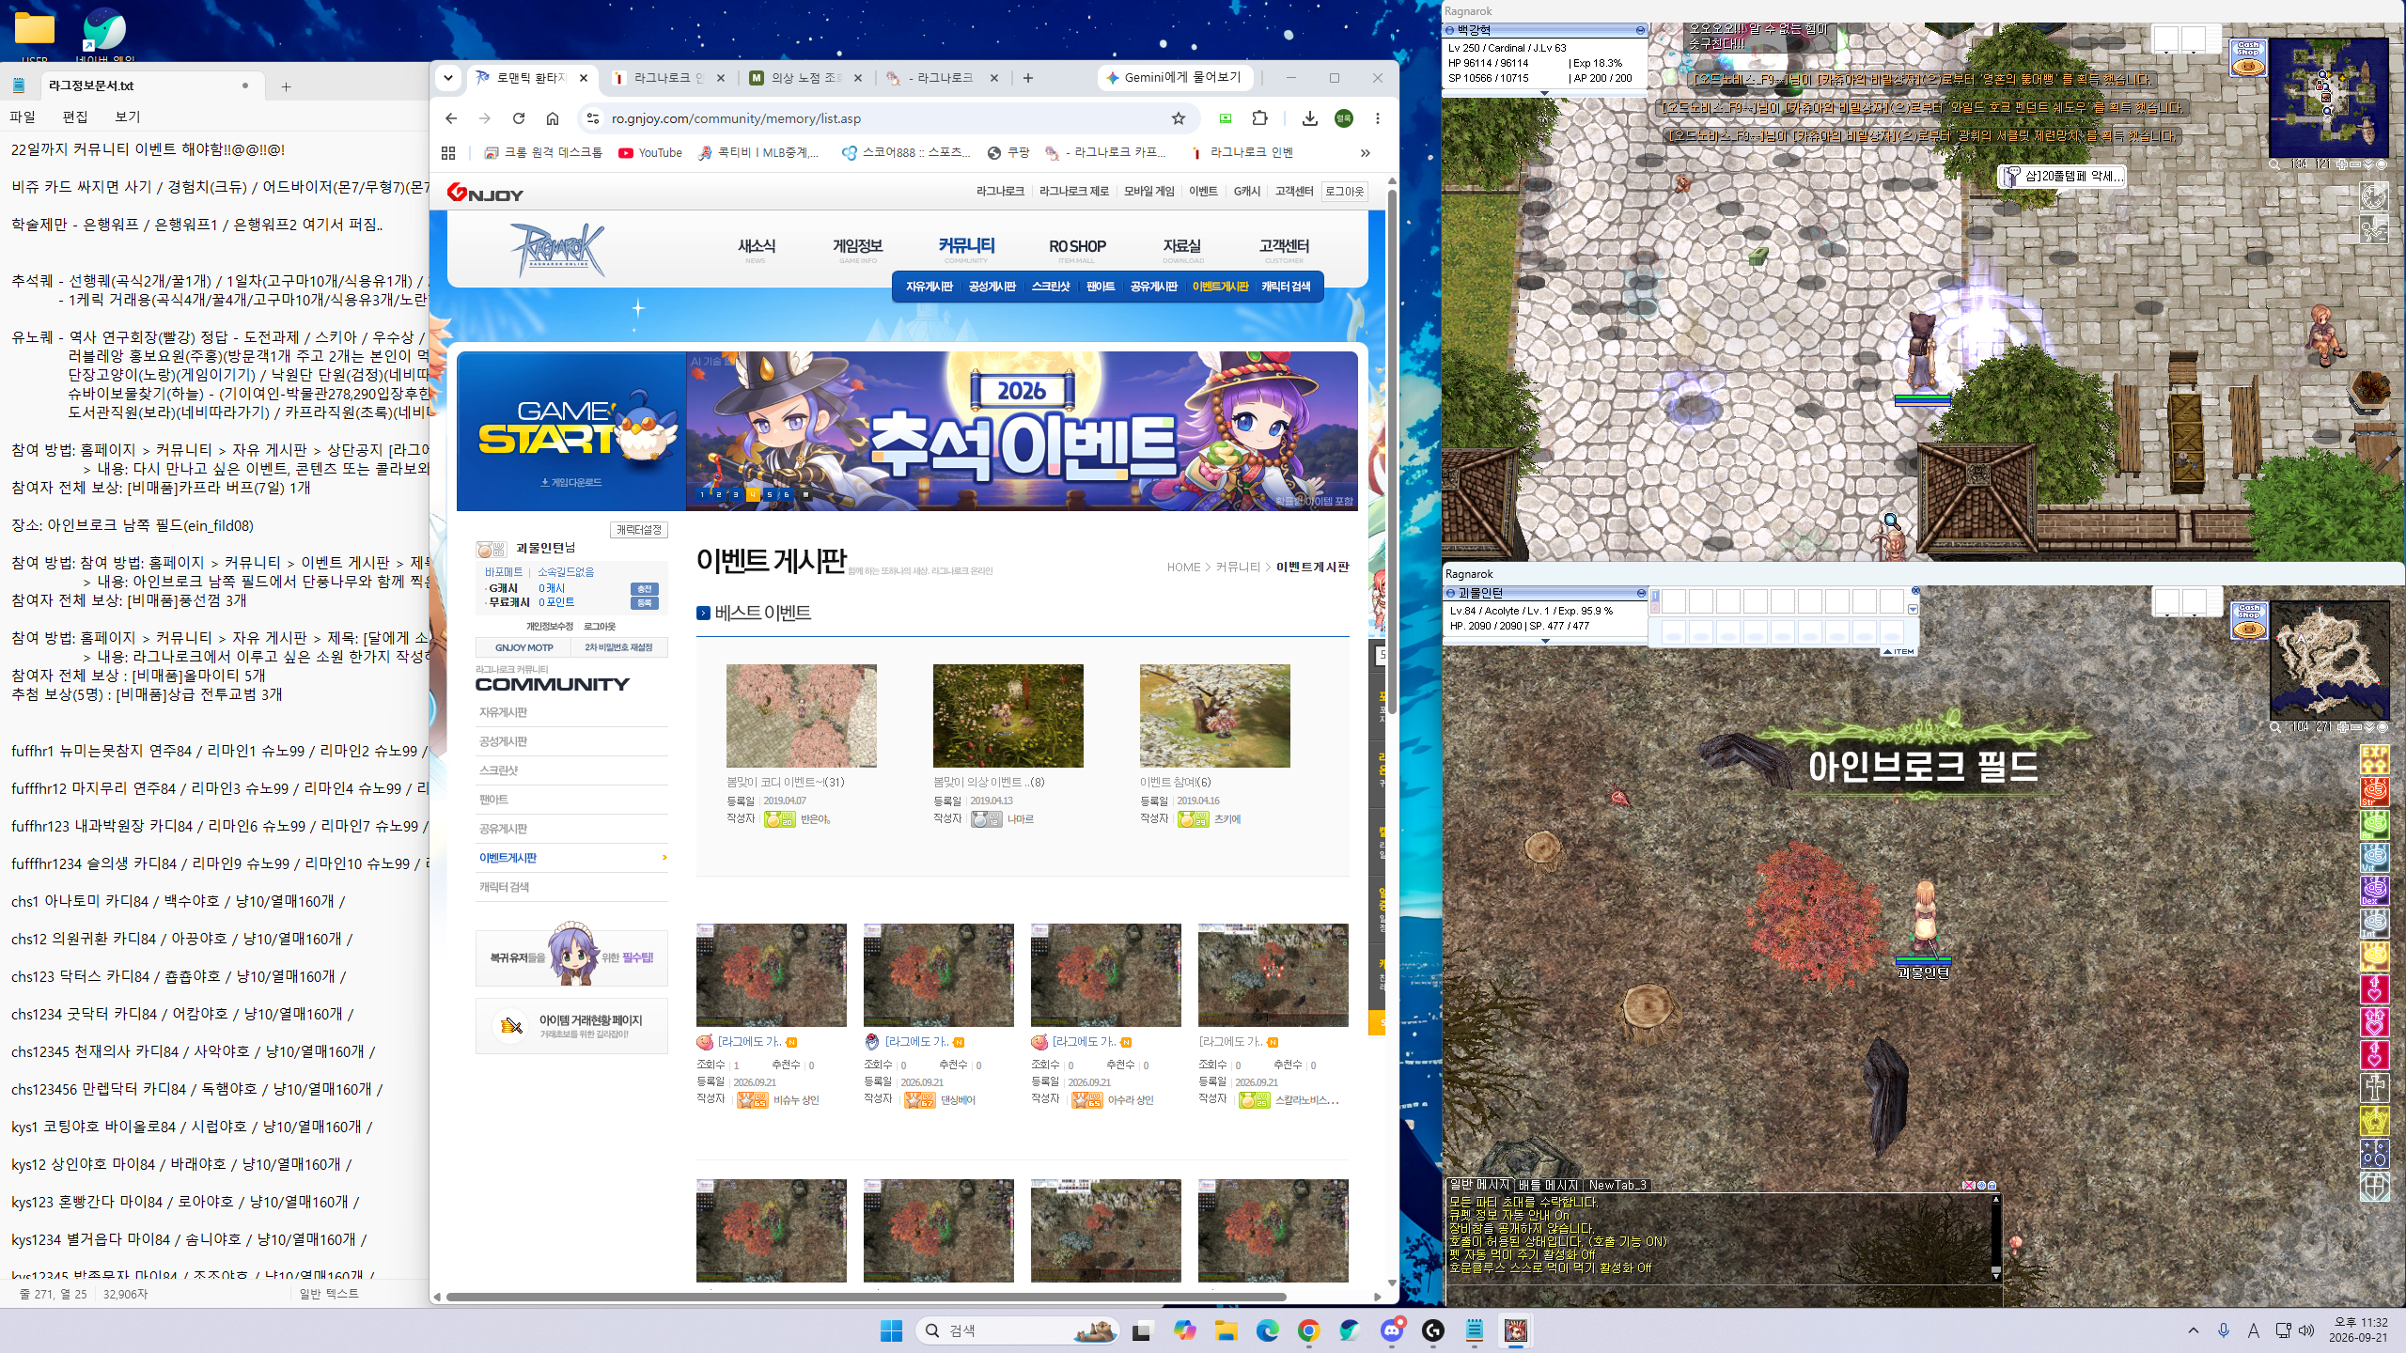Collapse 백강혁 info window minus button

coord(1640,30)
